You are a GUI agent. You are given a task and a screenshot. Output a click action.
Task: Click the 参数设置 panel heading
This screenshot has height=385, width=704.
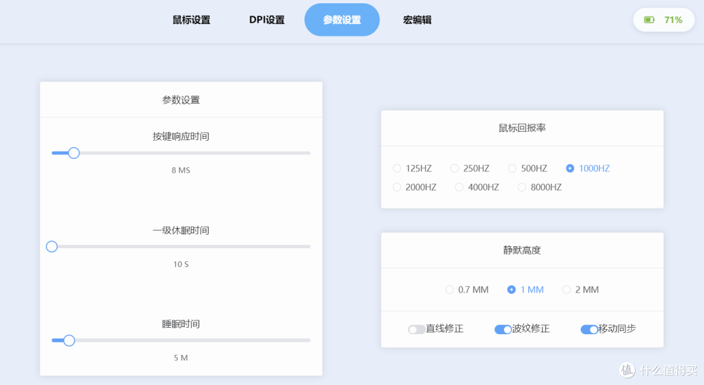(181, 100)
